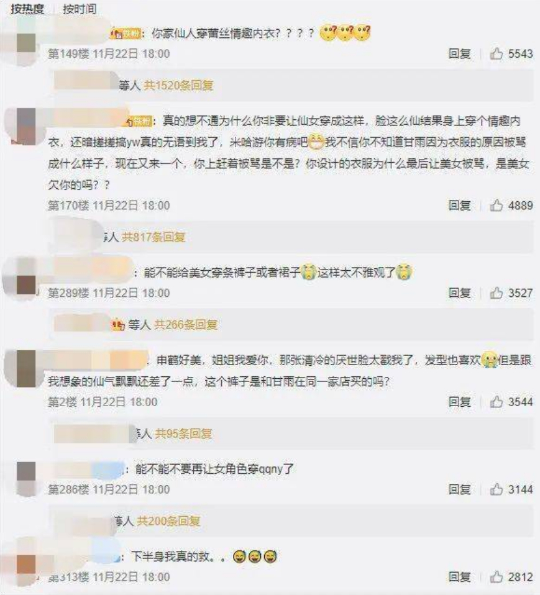Show the 共266条回复 replies
Viewport: 540px width, 595px height.
click(186, 325)
